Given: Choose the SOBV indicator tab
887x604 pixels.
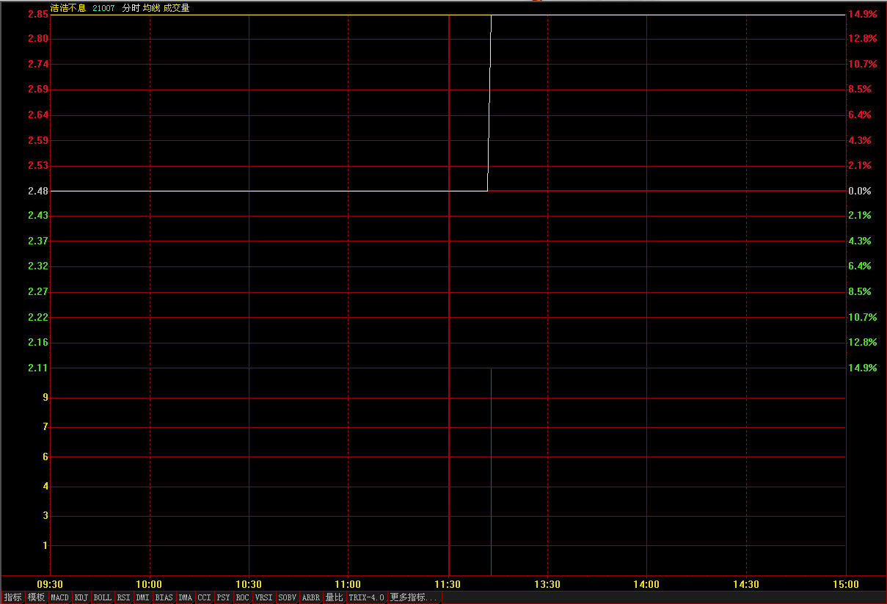Looking at the screenshot, I should pyautogui.click(x=288, y=597).
